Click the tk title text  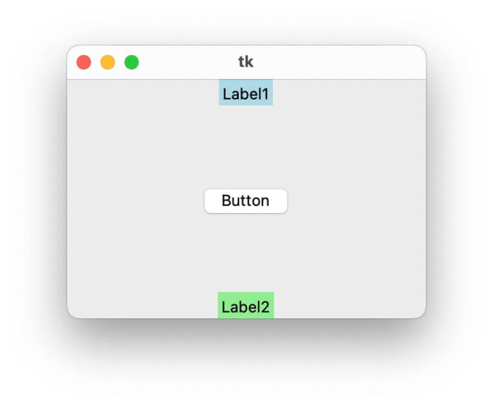[x=246, y=62]
